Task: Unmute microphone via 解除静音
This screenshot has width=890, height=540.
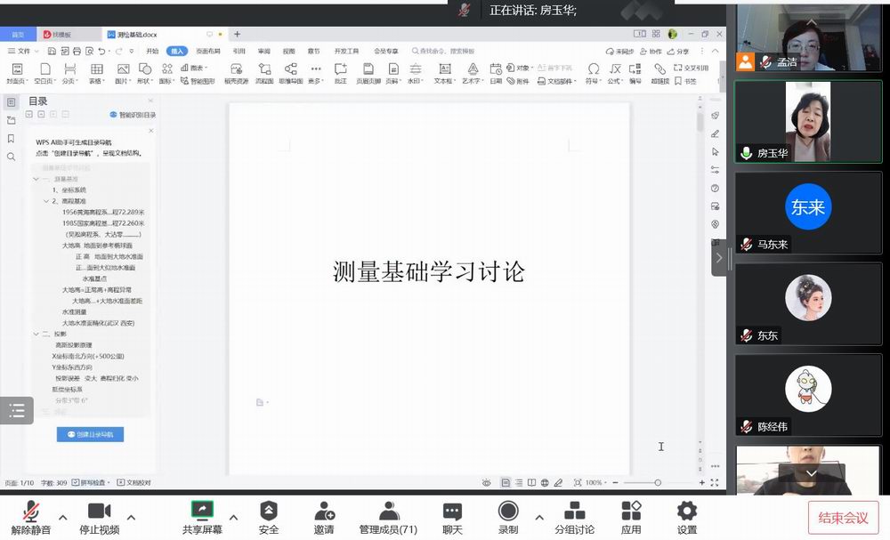Action: [31, 511]
